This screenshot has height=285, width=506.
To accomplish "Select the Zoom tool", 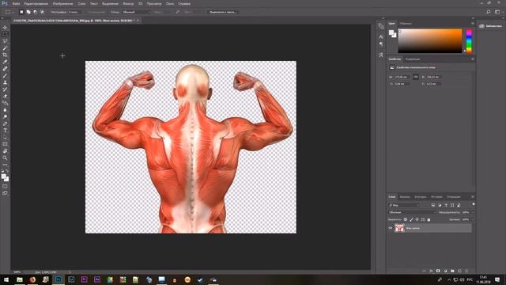I will pos(5,158).
